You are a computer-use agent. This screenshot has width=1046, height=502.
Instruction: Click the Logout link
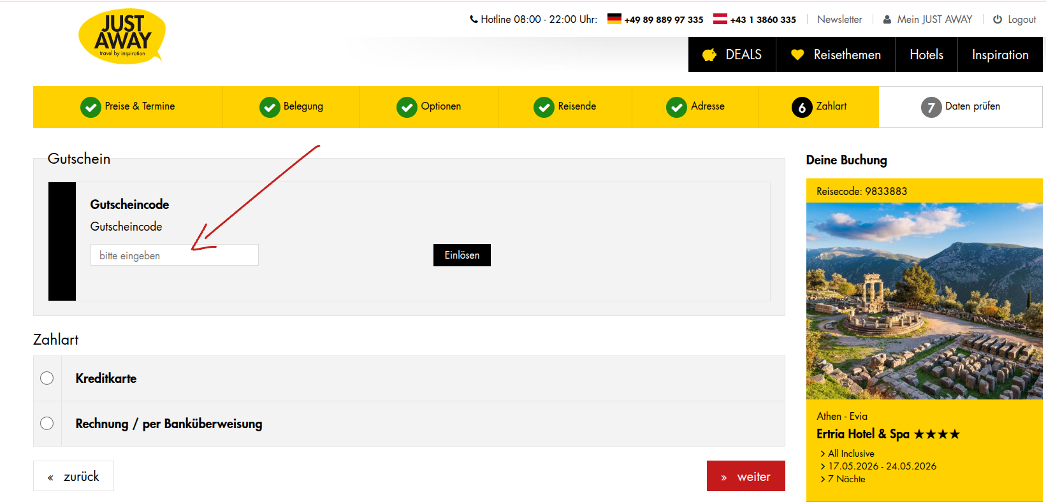[1022, 20]
